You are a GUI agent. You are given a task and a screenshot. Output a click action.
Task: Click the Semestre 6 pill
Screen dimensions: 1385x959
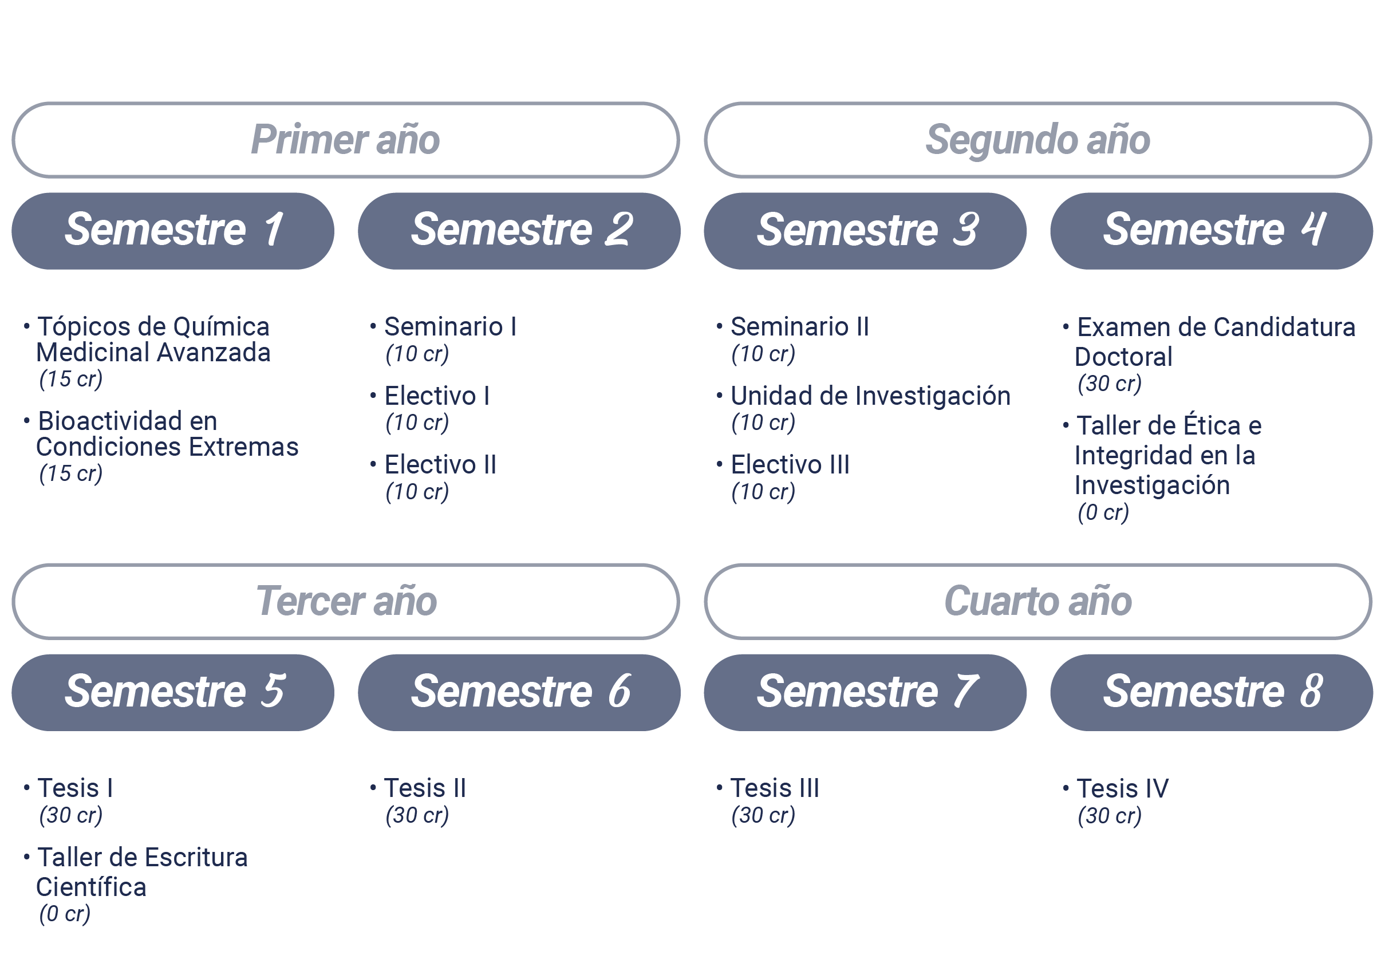(x=519, y=692)
